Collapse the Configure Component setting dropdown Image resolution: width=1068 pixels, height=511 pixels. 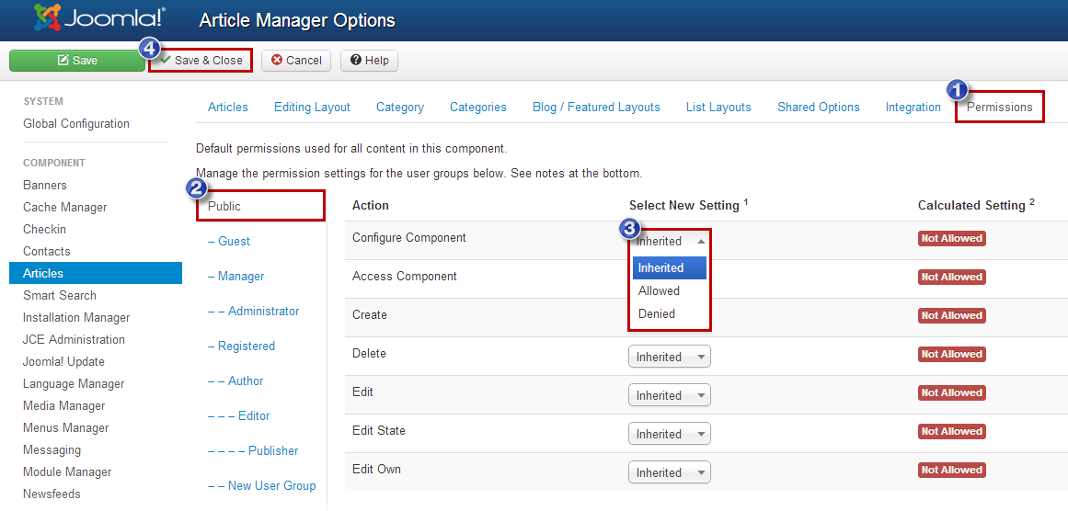(x=670, y=241)
